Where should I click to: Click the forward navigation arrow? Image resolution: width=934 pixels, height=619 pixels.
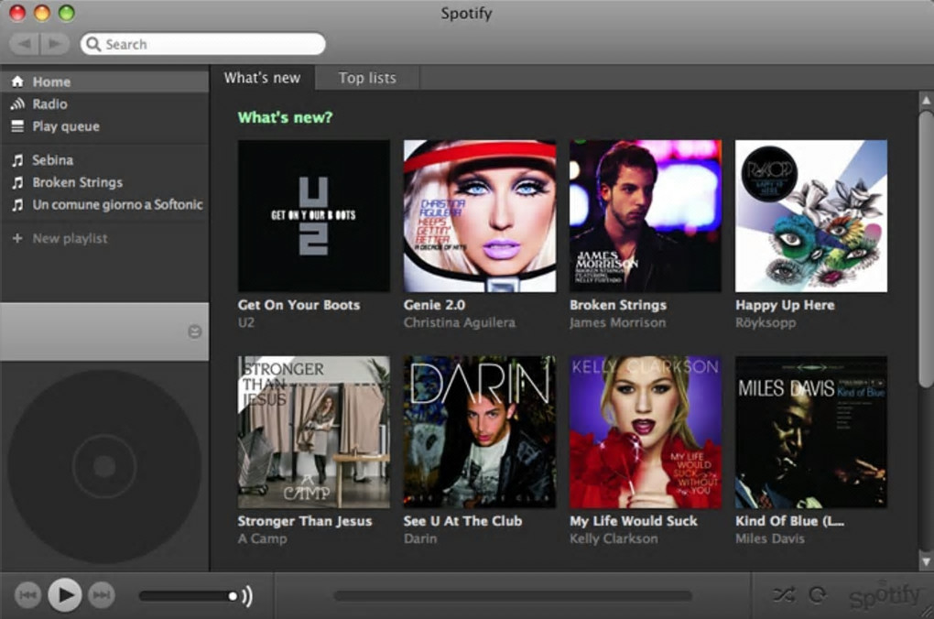55,43
